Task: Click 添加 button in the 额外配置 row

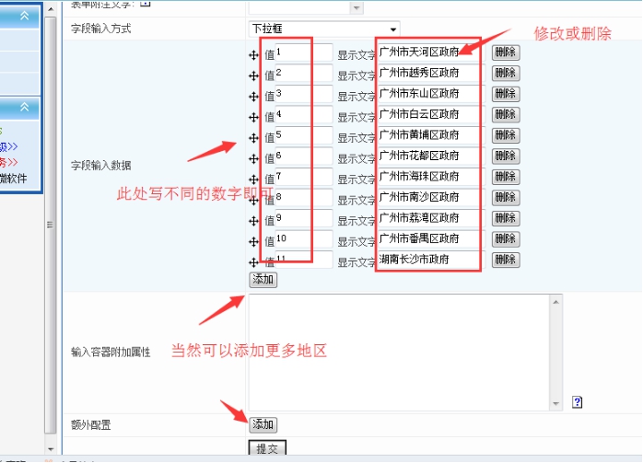Action: (x=263, y=424)
